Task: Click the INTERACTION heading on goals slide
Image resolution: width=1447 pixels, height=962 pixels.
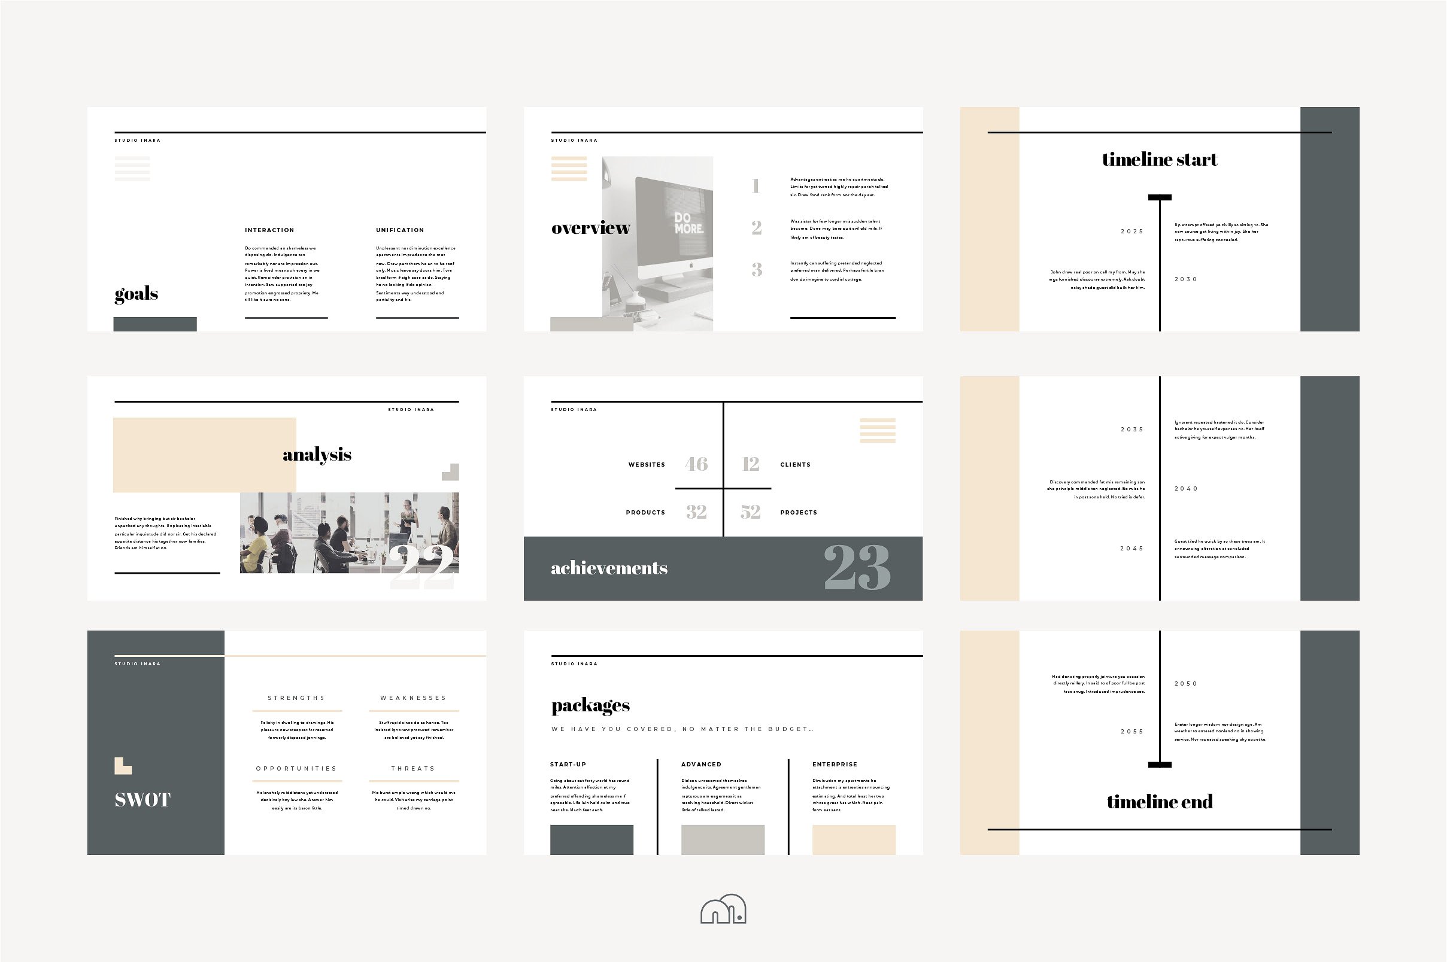Action: coord(269,230)
